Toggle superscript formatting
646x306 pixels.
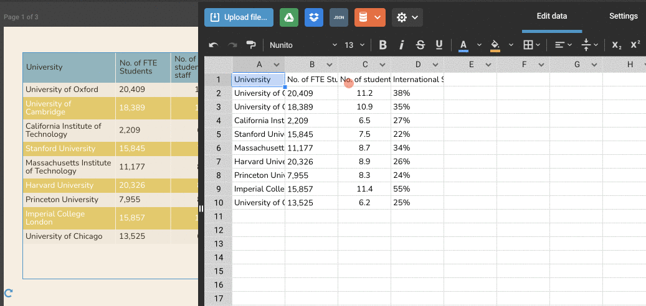tap(635, 45)
